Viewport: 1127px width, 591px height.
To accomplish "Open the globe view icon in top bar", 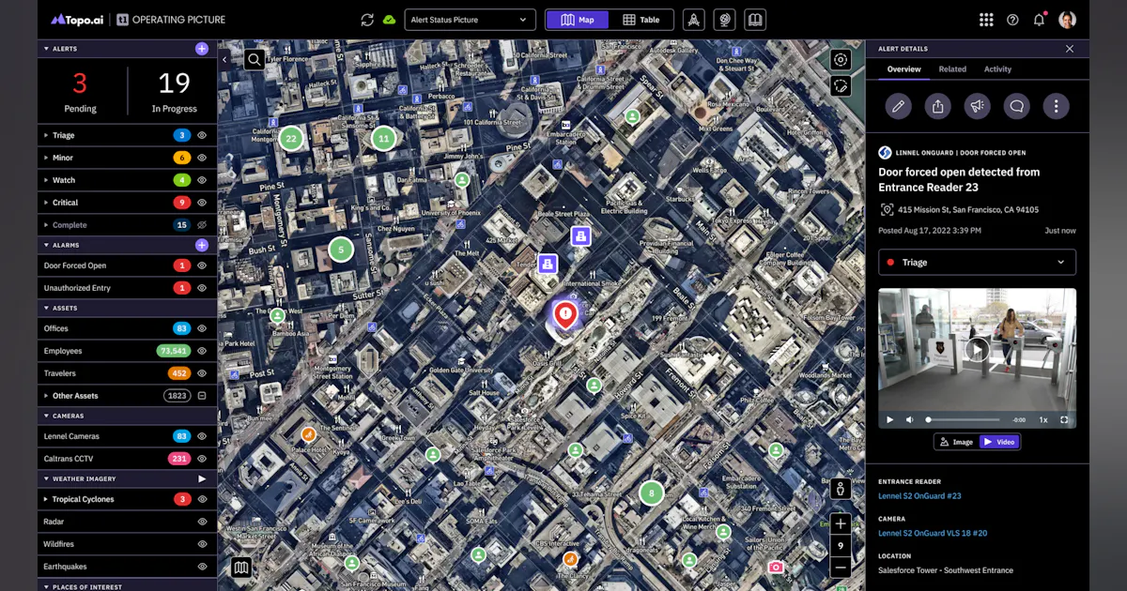I will pyautogui.click(x=724, y=20).
